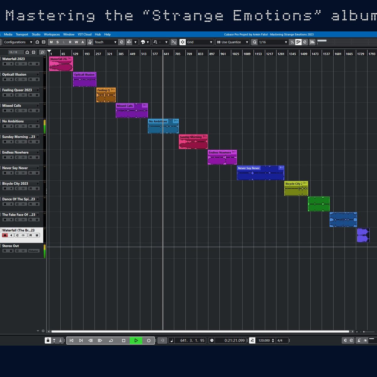
Task: Select the Sunday Morning audio clip
Action: click(x=193, y=142)
